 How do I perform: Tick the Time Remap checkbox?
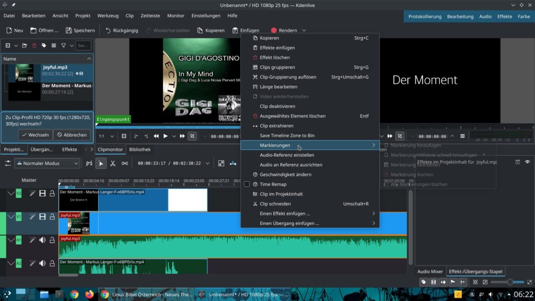click(x=247, y=184)
